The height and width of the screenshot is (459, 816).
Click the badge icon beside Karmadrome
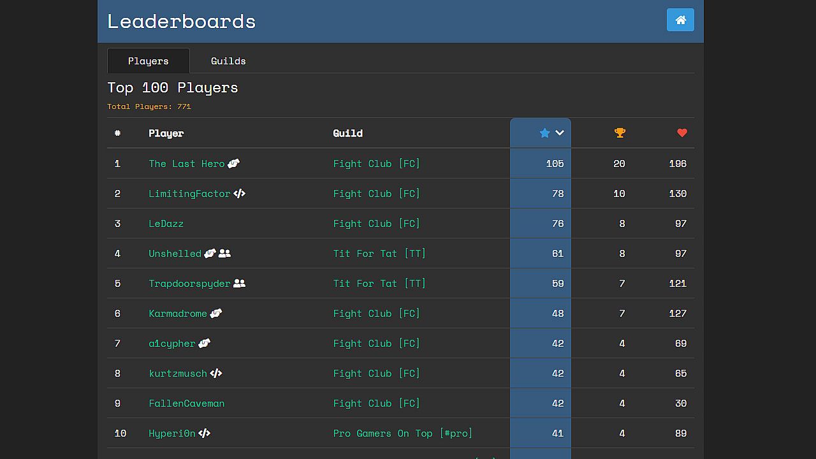(x=216, y=314)
